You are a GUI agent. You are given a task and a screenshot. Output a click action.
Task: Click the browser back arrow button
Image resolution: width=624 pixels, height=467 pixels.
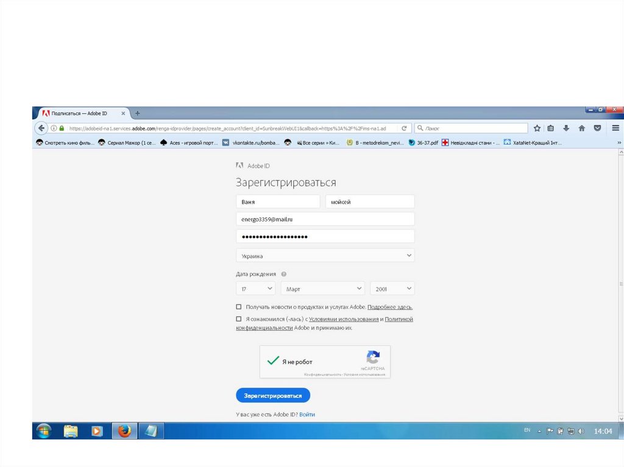(41, 128)
